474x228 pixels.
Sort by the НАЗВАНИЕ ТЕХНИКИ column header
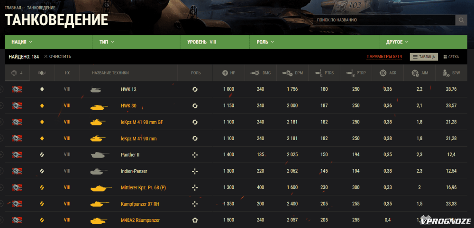(x=110, y=73)
